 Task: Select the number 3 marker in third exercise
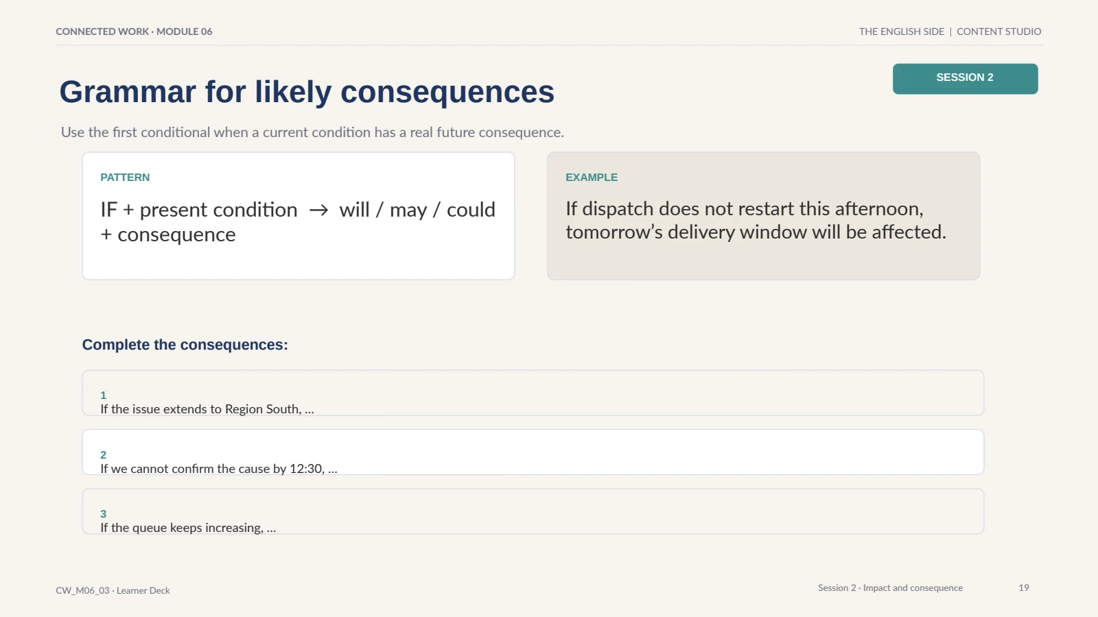(104, 513)
